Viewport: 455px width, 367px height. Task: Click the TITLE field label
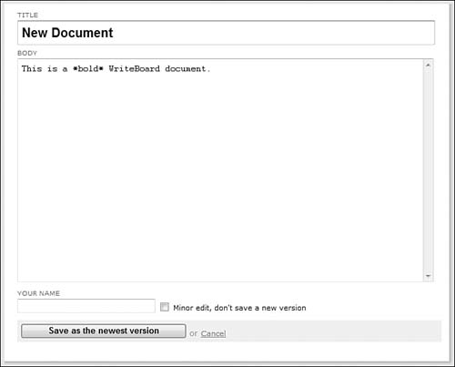tap(27, 15)
